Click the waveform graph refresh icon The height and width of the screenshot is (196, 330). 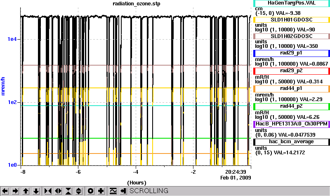click(113, 191)
